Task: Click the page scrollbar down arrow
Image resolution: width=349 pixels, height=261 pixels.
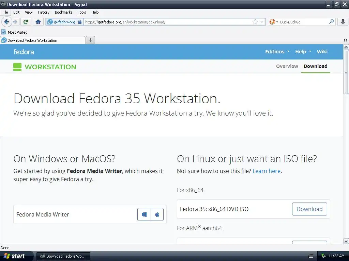Action: 346,241
